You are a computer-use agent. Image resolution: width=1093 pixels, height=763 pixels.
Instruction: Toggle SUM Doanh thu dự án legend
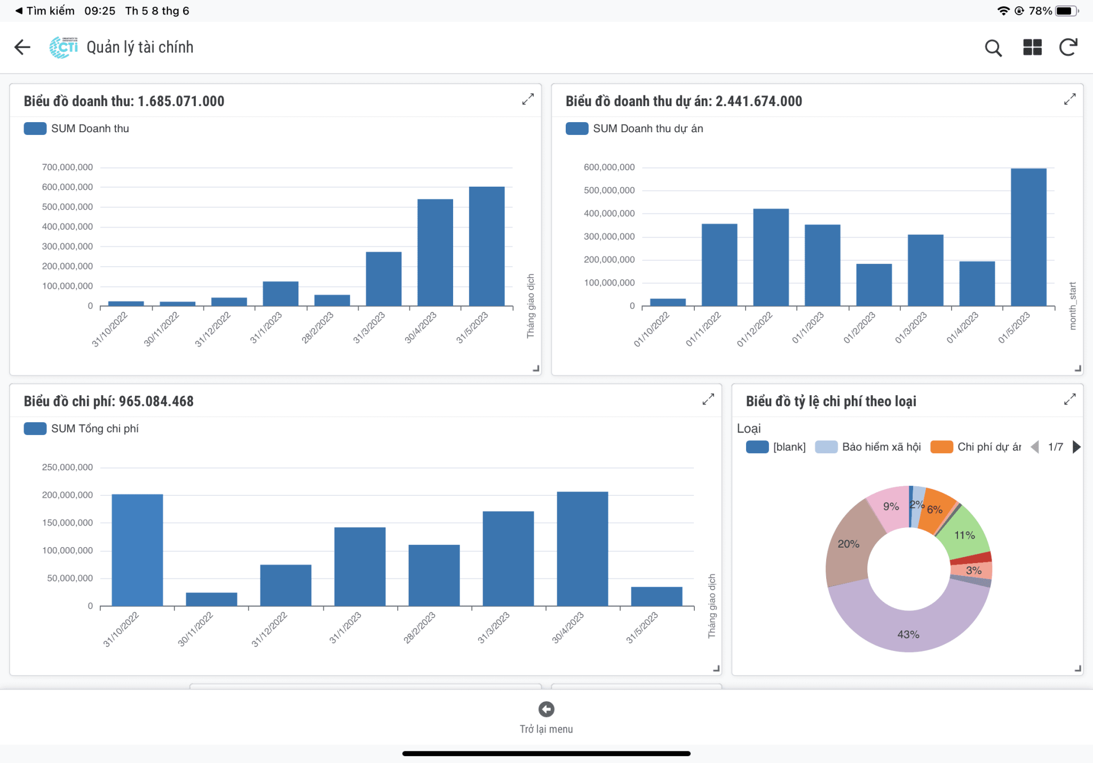tap(634, 128)
